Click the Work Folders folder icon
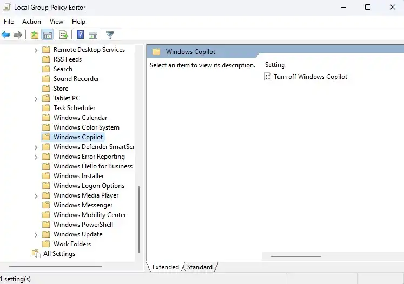Image resolution: width=404 pixels, height=284 pixels. point(46,244)
